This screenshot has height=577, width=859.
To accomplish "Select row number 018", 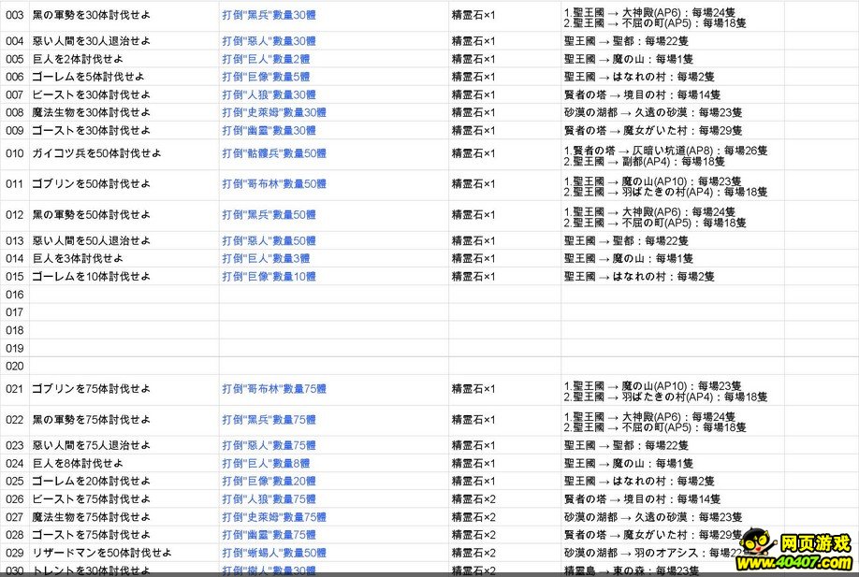I will pos(15,330).
